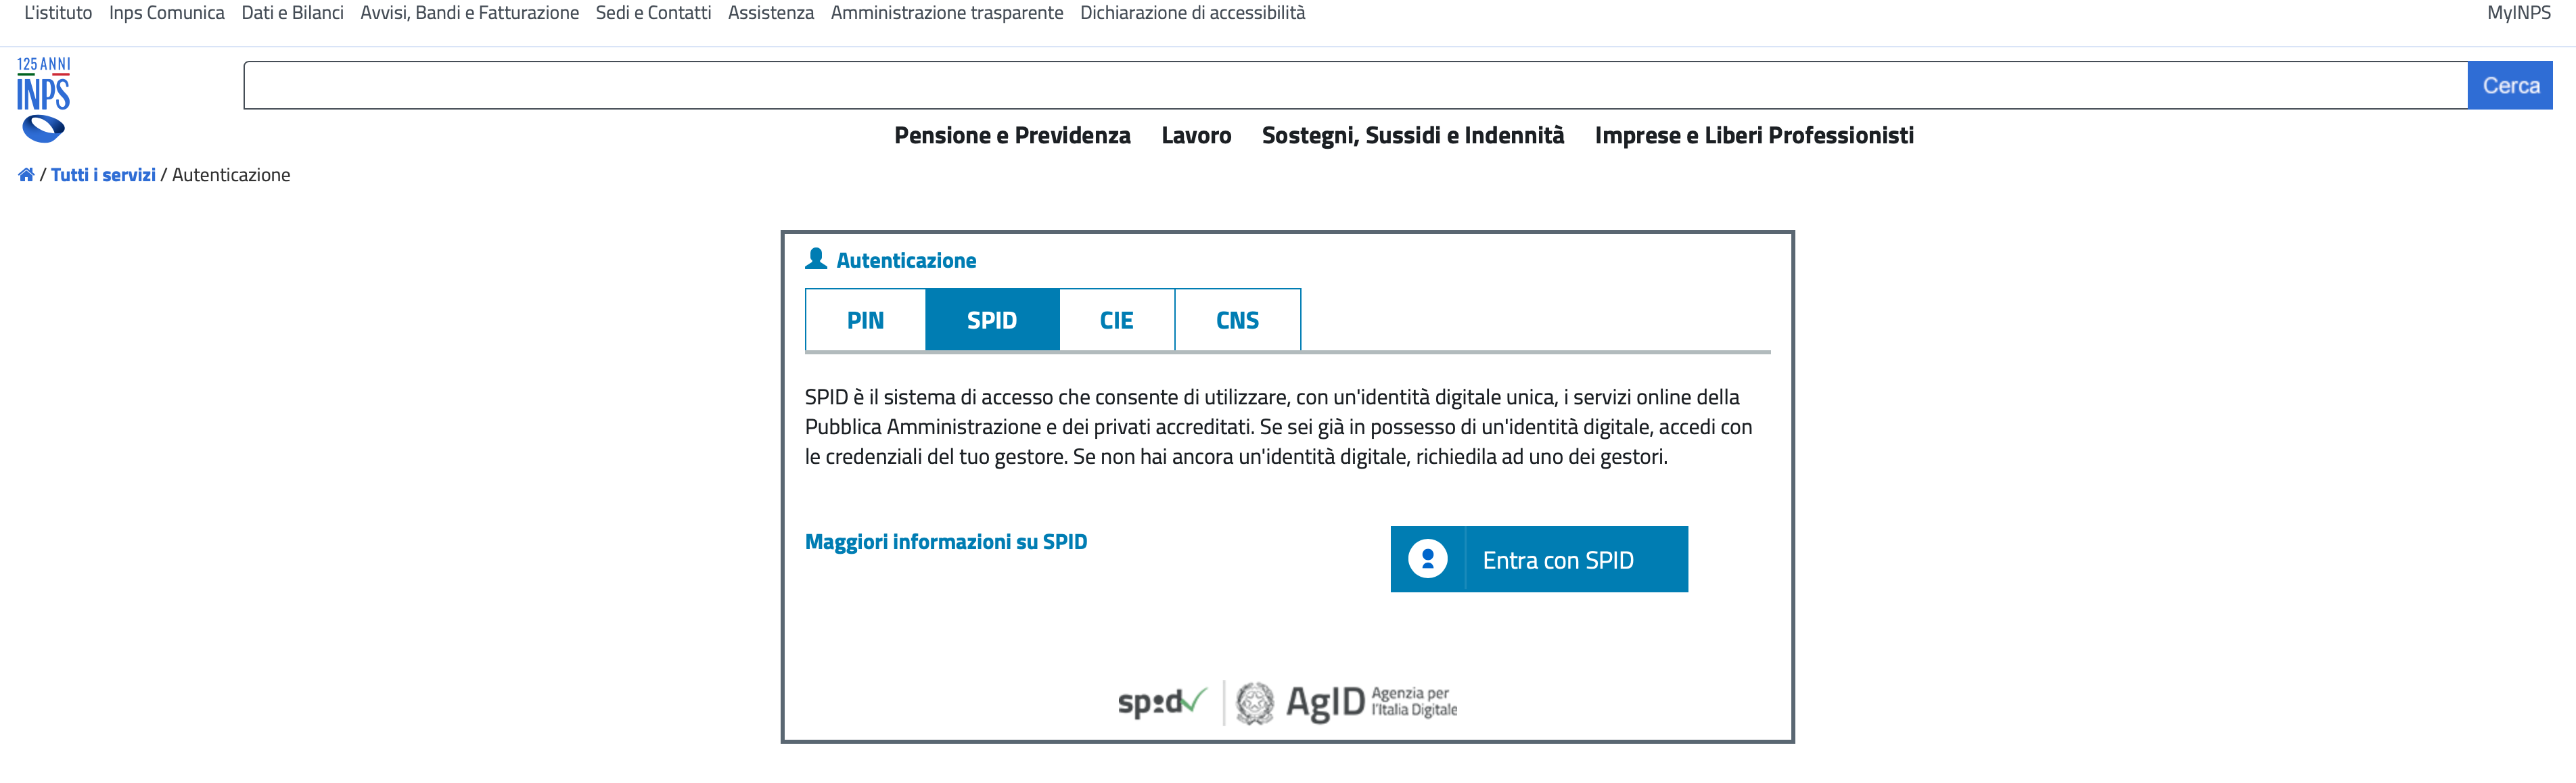
Task: Switch to the CIE tab
Action: (x=1117, y=320)
